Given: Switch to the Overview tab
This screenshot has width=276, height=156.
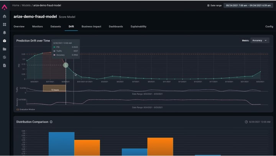Looking at the screenshot, I should pos(19,27).
